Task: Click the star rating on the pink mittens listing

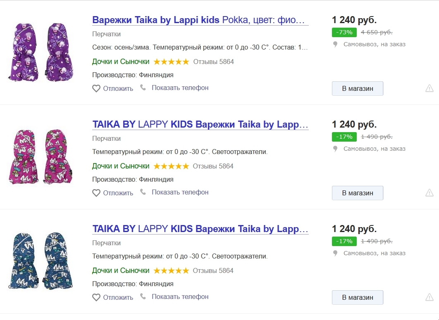Action: click(x=171, y=166)
